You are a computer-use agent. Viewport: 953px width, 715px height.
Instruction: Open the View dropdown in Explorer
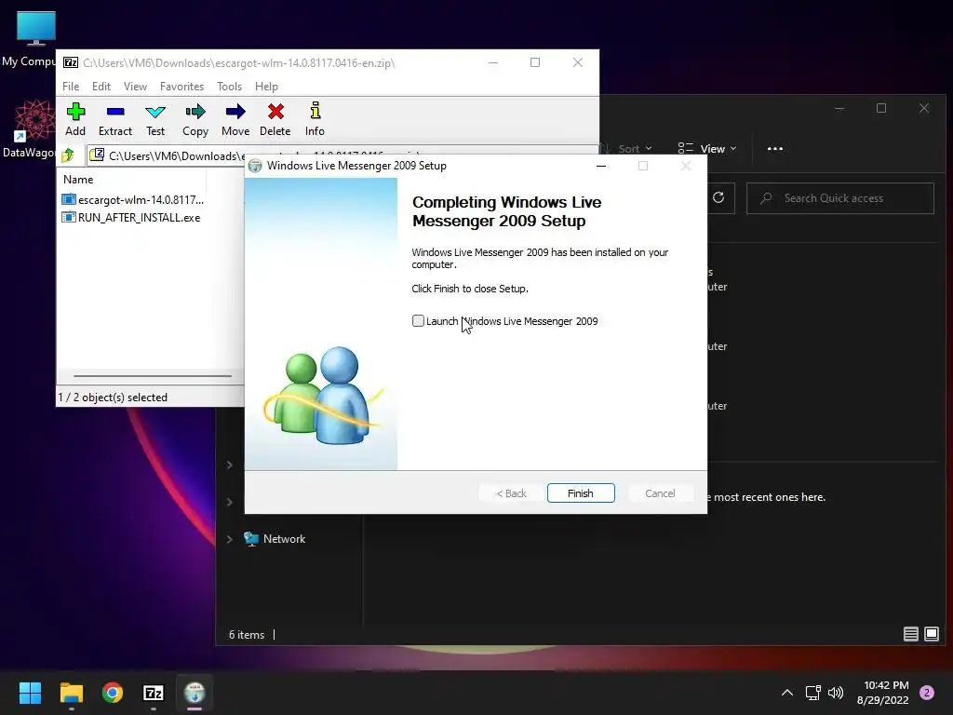(x=707, y=148)
